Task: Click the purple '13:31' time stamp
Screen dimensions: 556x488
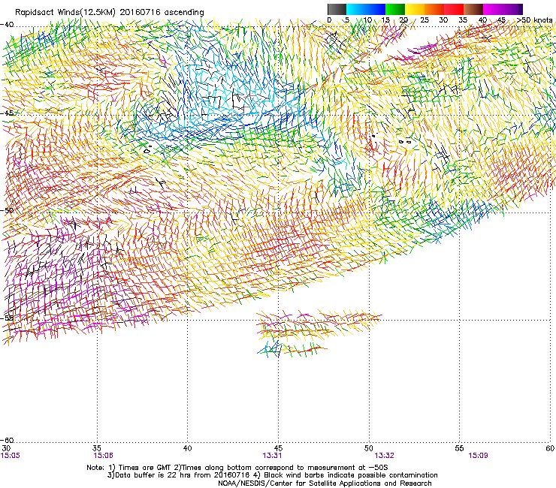Action: click(272, 456)
